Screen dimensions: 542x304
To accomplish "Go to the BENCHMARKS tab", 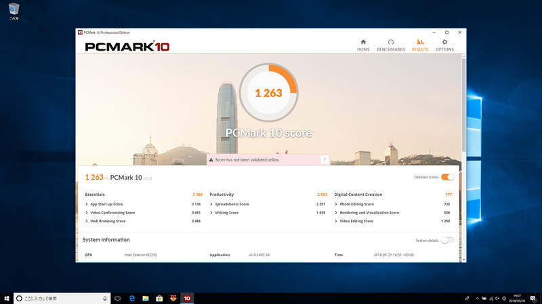I will pos(391,45).
